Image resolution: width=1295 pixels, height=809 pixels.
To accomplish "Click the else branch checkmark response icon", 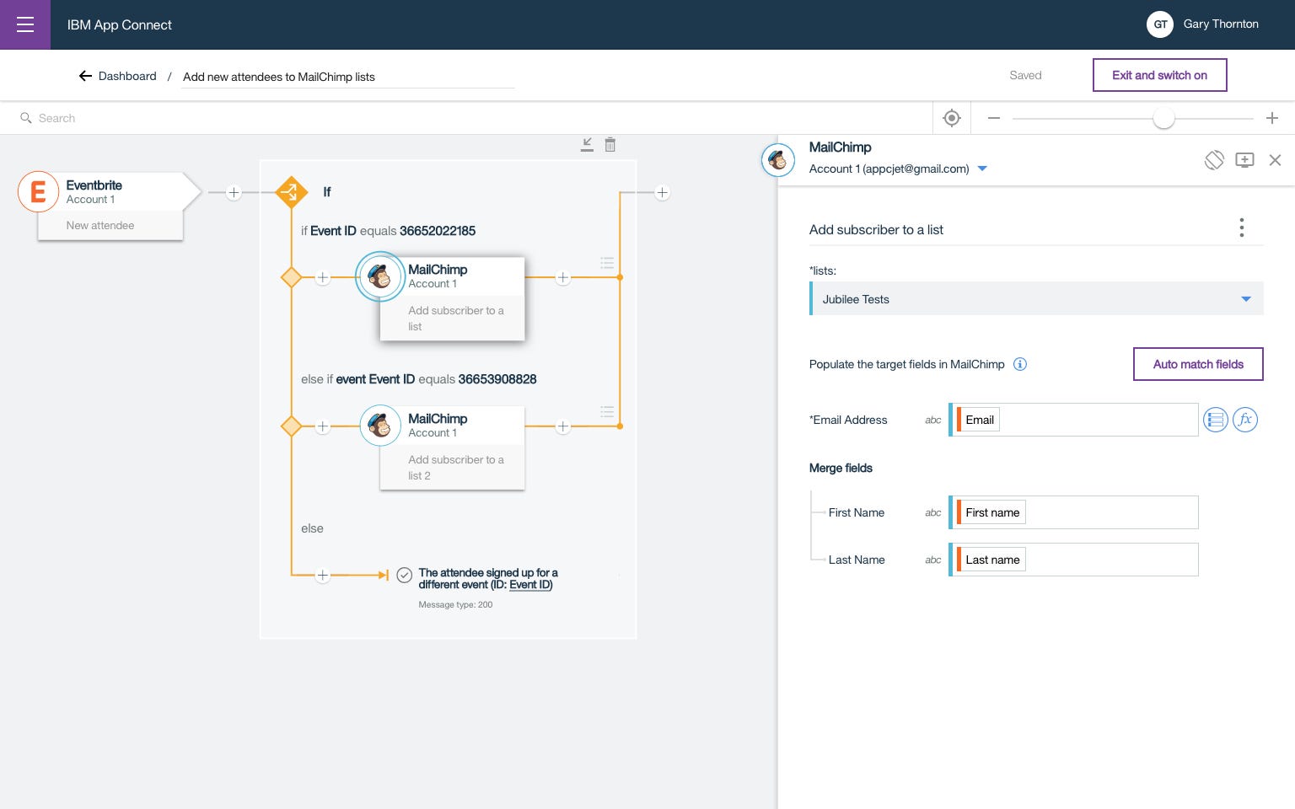I will [x=405, y=575].
